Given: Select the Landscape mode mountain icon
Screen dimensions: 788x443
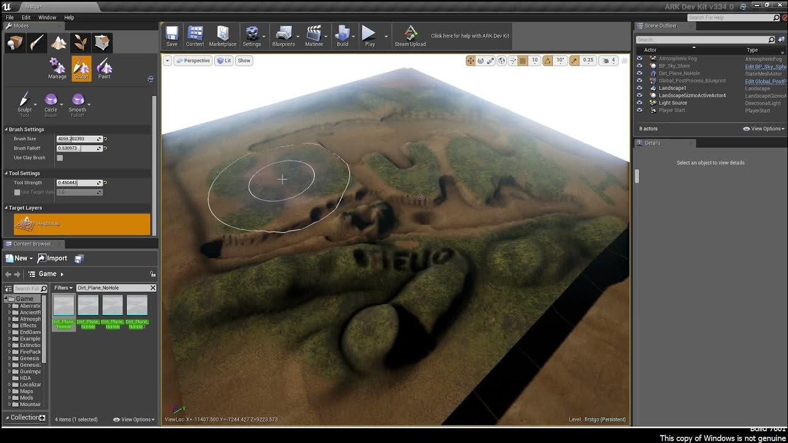Looking at the screenshot, I should (x=58, y=42).
